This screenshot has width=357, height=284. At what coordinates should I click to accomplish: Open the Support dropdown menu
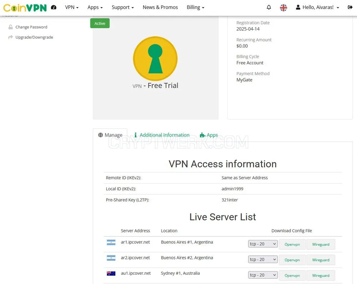(x=123, y=7)
